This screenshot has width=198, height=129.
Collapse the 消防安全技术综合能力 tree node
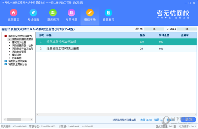[6, 36]
